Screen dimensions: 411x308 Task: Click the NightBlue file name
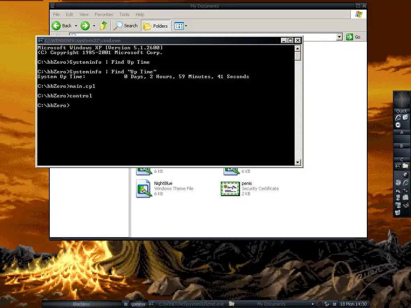pyautogui.click(x=163, y=183)
